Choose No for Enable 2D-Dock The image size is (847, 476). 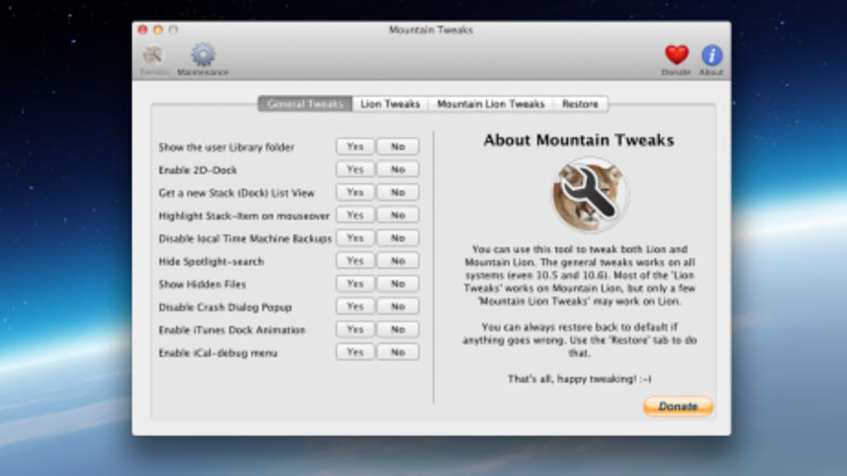[398, 169]
